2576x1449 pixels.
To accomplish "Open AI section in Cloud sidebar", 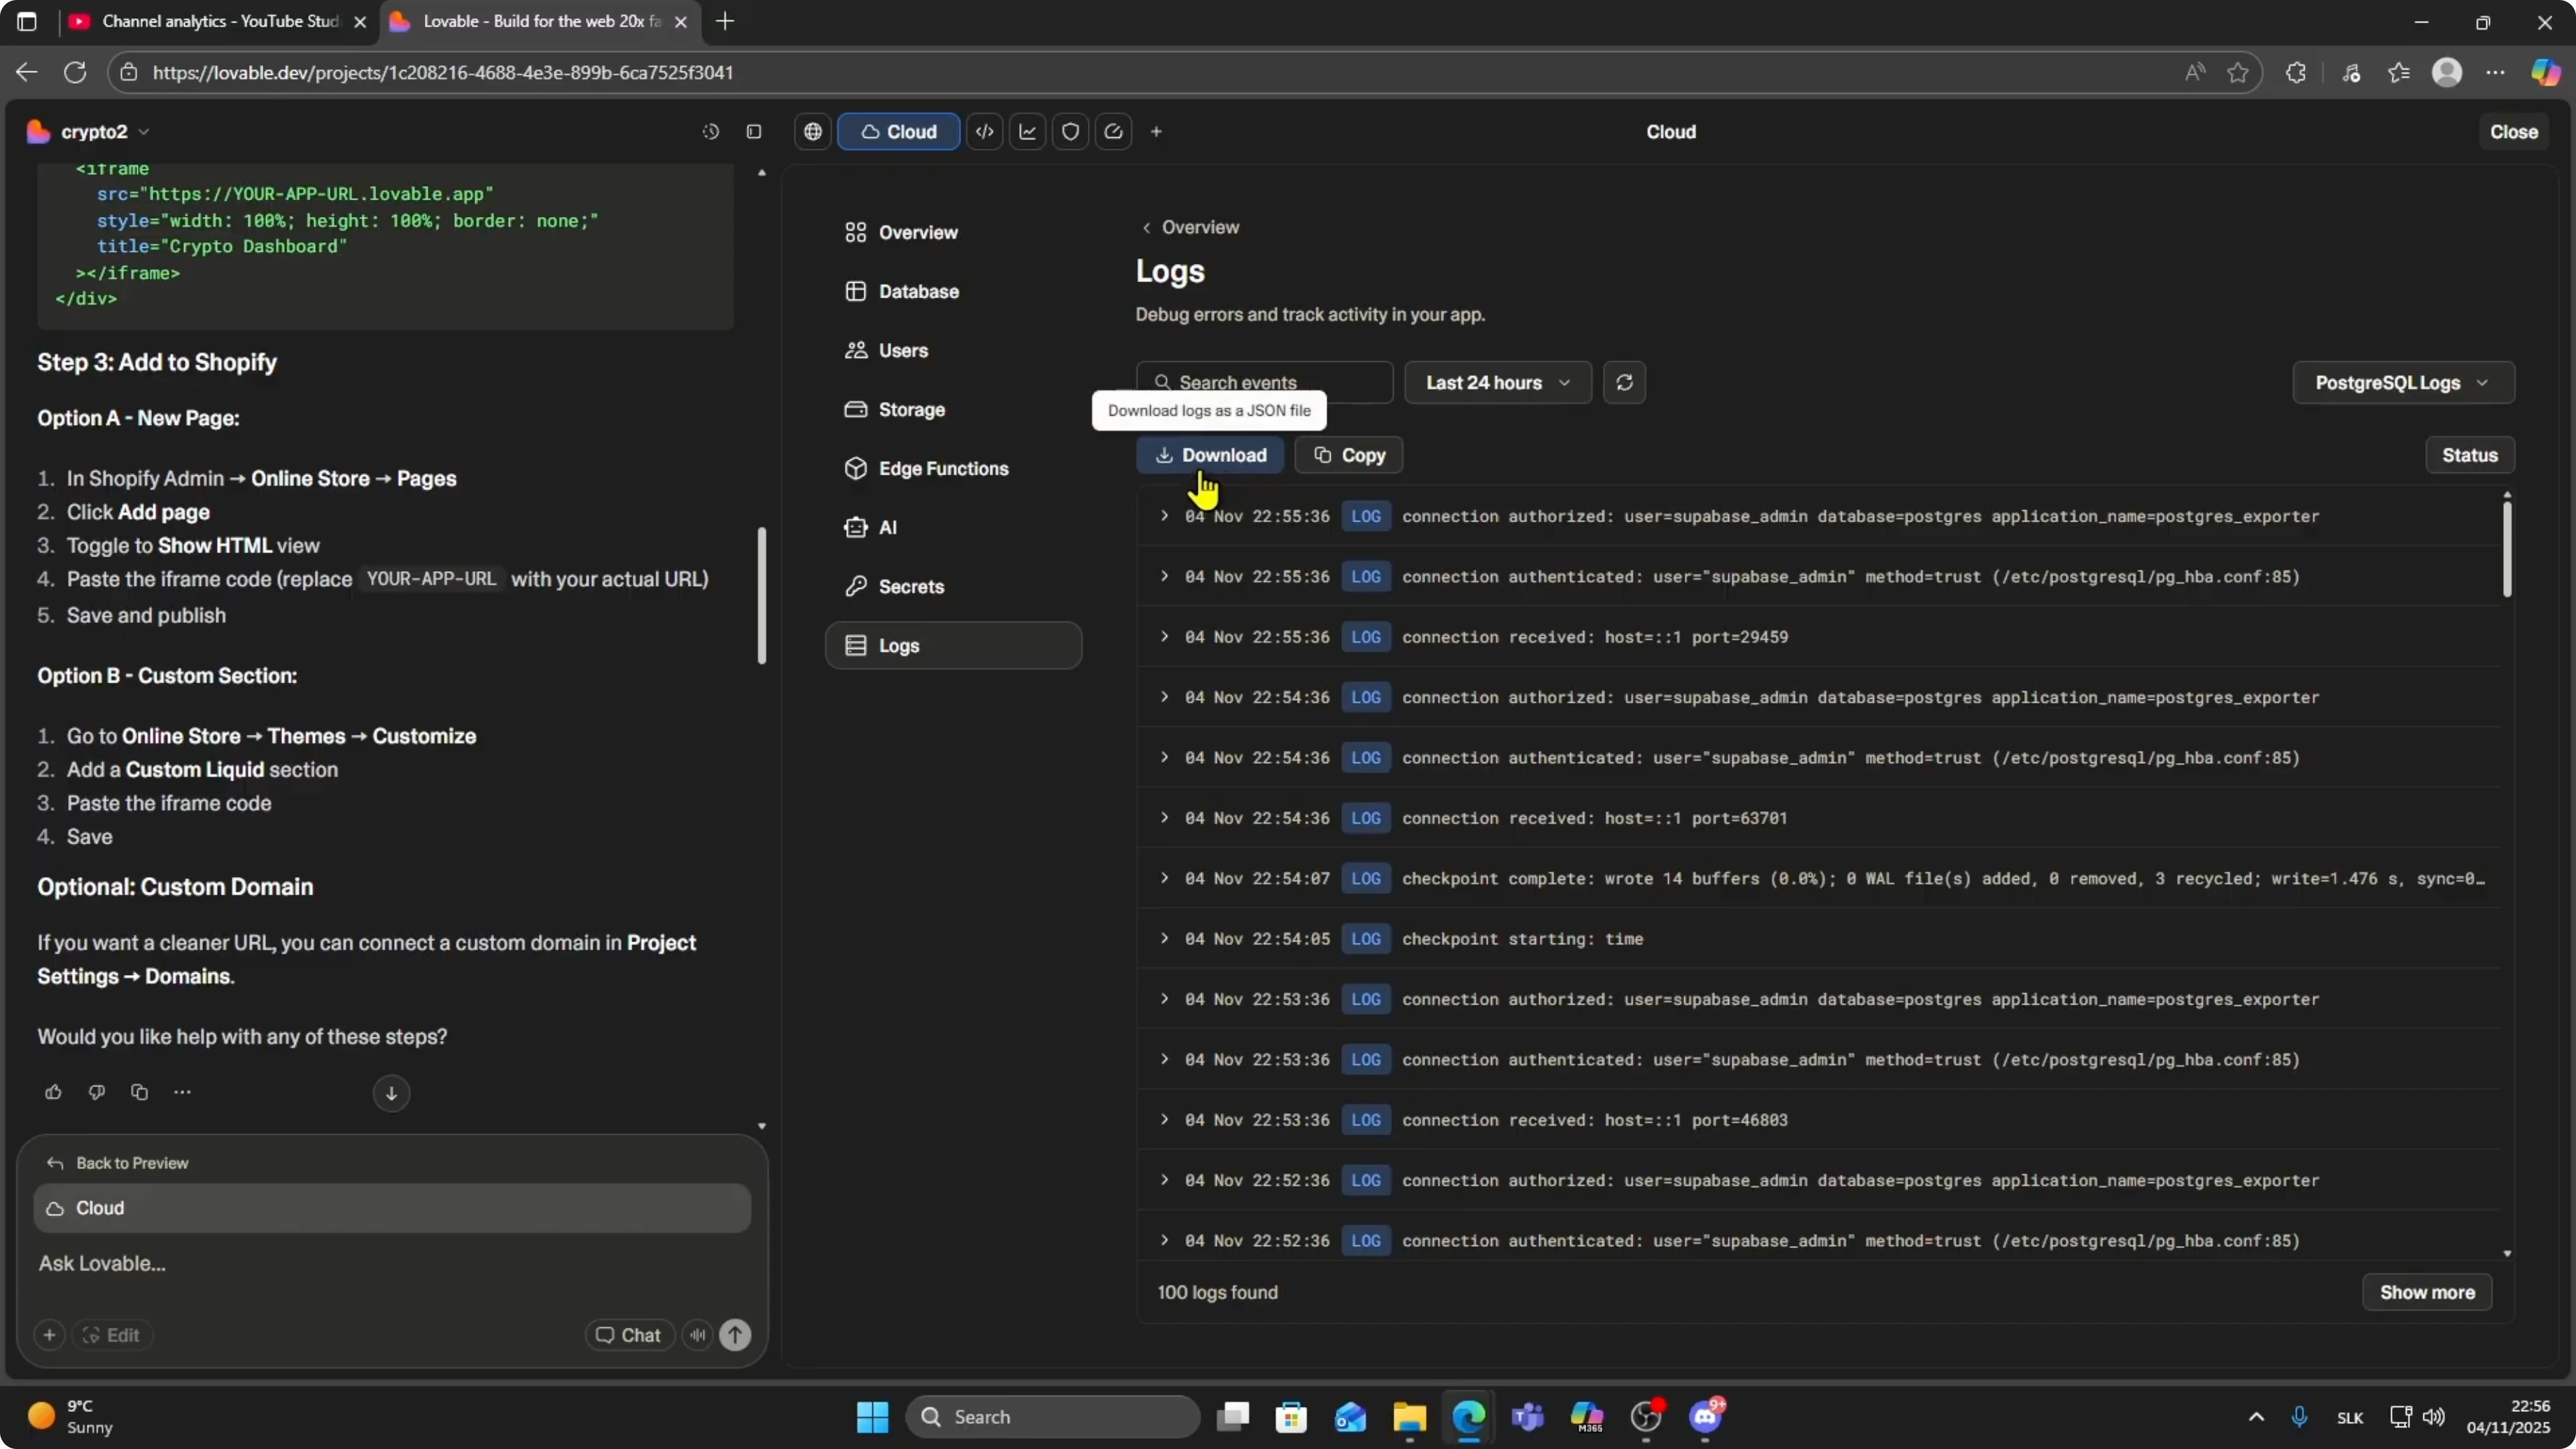I will tap(953, 527).
